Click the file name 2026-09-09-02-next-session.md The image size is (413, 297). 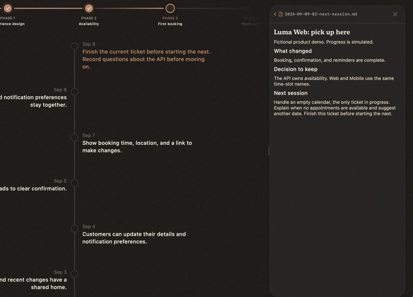click(321, 14)
